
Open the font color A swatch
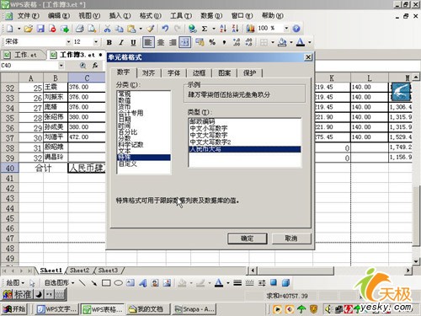click(x=301, y=42)
